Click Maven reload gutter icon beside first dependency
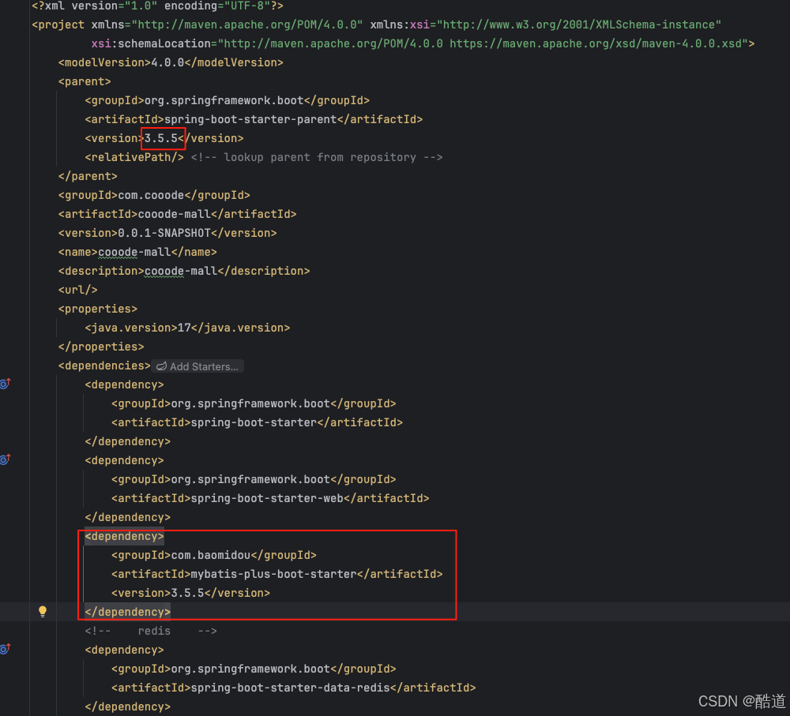 [5, 384]
